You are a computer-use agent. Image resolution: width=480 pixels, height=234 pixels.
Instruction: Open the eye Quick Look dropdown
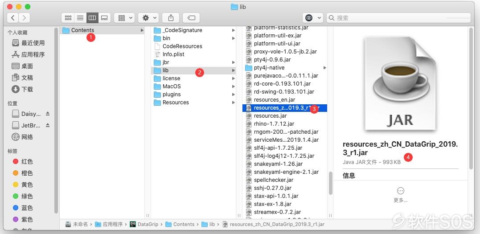(x=312, y=18)
